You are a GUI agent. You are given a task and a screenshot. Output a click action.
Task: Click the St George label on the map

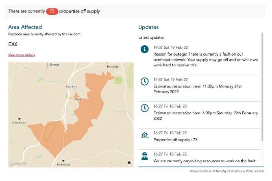point(53,65)
